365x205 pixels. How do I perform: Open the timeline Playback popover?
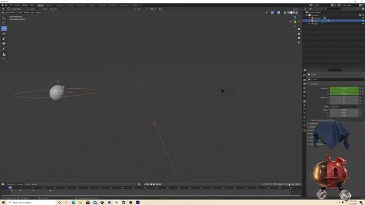click(x=11, y=184)
